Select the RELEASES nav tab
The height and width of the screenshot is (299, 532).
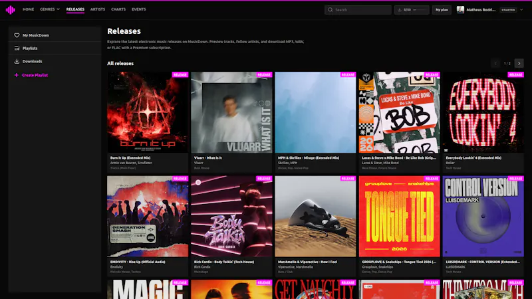click(75, 9)
